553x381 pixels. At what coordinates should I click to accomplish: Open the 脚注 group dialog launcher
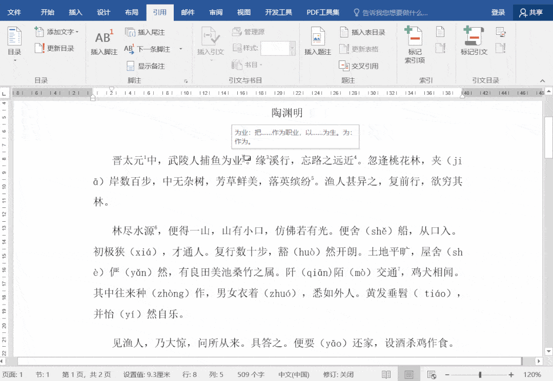[186, 81]
